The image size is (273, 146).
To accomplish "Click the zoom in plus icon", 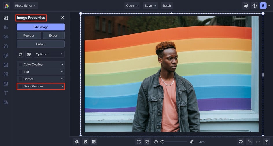I will 192,142.
